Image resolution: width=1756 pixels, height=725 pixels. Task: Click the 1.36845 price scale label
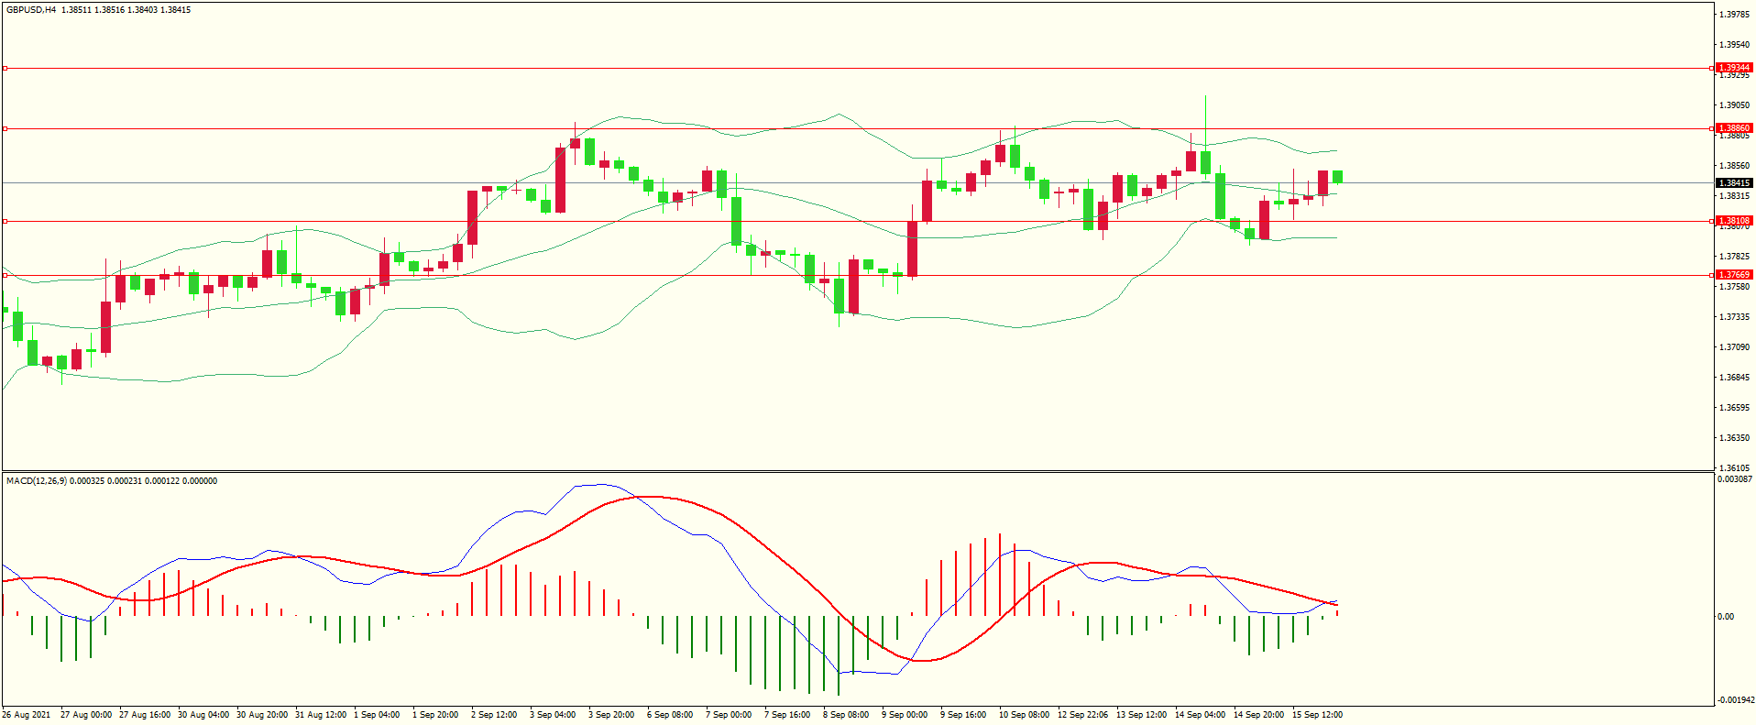(1735, 378)
